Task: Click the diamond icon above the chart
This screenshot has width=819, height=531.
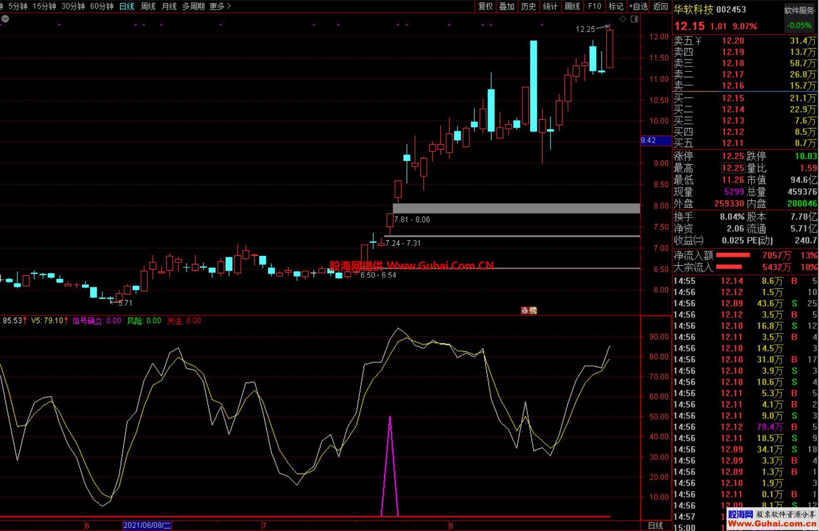Action: pyautogui.click(x=623, y=19)
